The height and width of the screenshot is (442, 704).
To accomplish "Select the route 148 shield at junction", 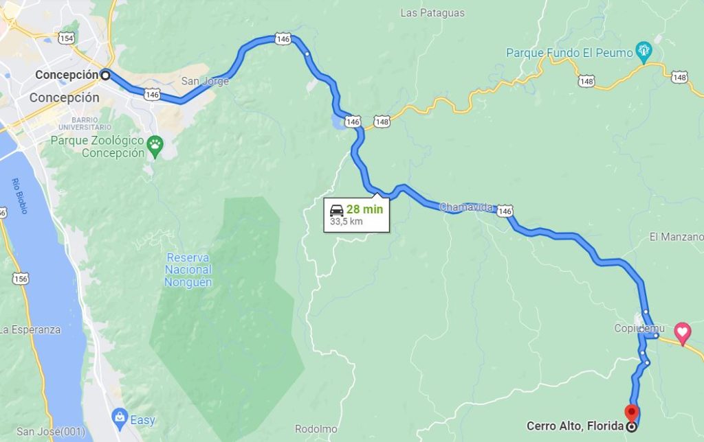I will (382, 121).
